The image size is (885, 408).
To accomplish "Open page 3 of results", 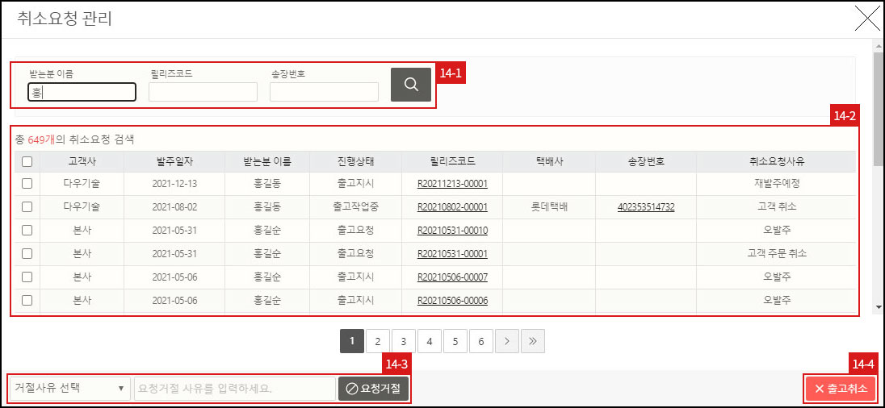I will click(404, 342).
